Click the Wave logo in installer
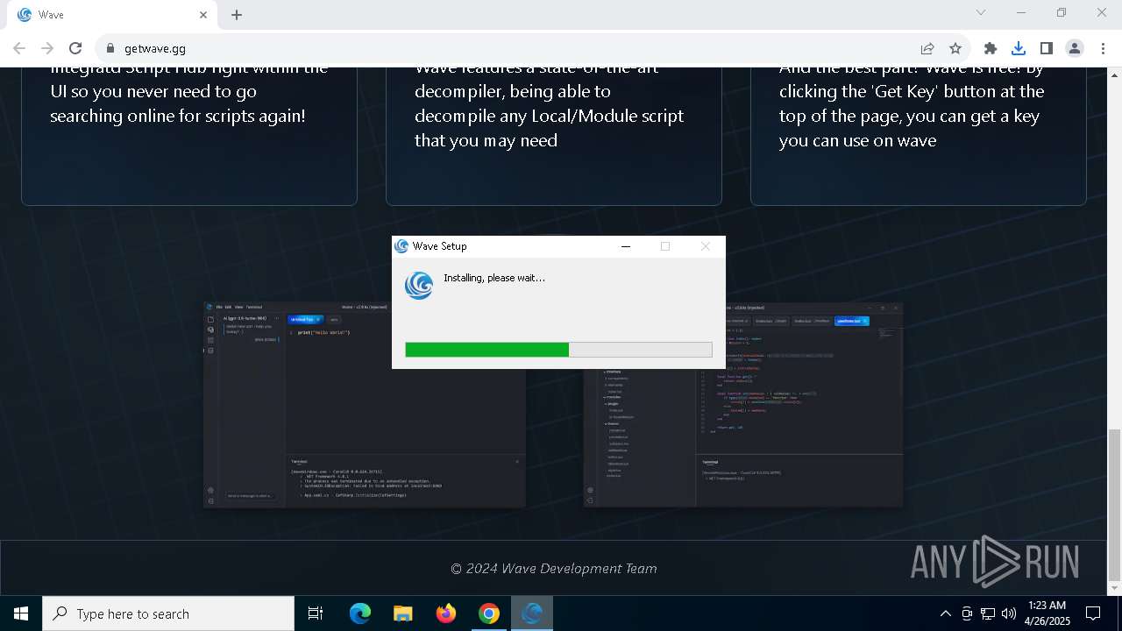Image resolution: width=1122 pixels, height=631 pixels. (x=419, y=286)
